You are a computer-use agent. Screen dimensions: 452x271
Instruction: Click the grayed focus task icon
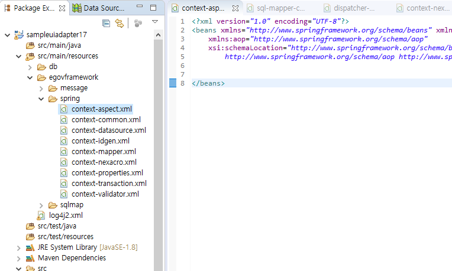pyautogui.click(x=138, y=23)
